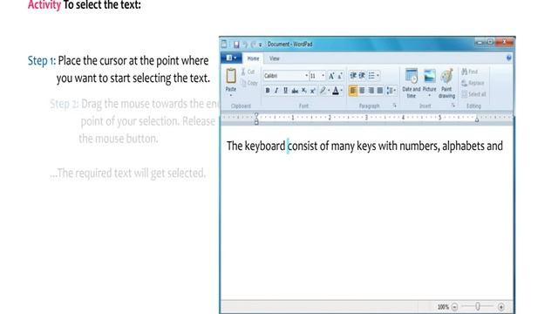Toggle Superscript formatting

312,91
